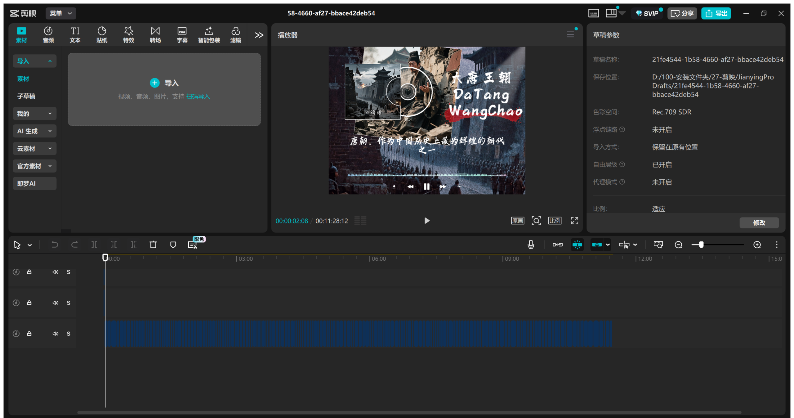Click the 导出 export button
794x418 pixels.
(x=716, y=13)
